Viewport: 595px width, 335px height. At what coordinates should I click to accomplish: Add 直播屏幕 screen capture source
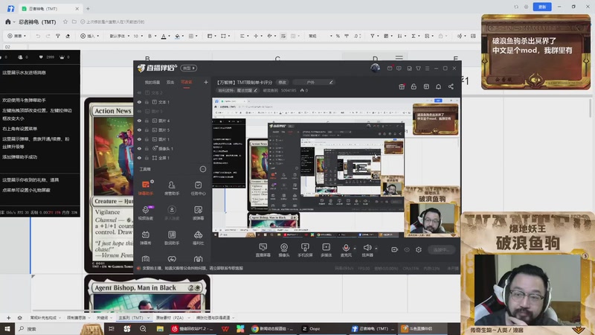click(x=263, y=250)
